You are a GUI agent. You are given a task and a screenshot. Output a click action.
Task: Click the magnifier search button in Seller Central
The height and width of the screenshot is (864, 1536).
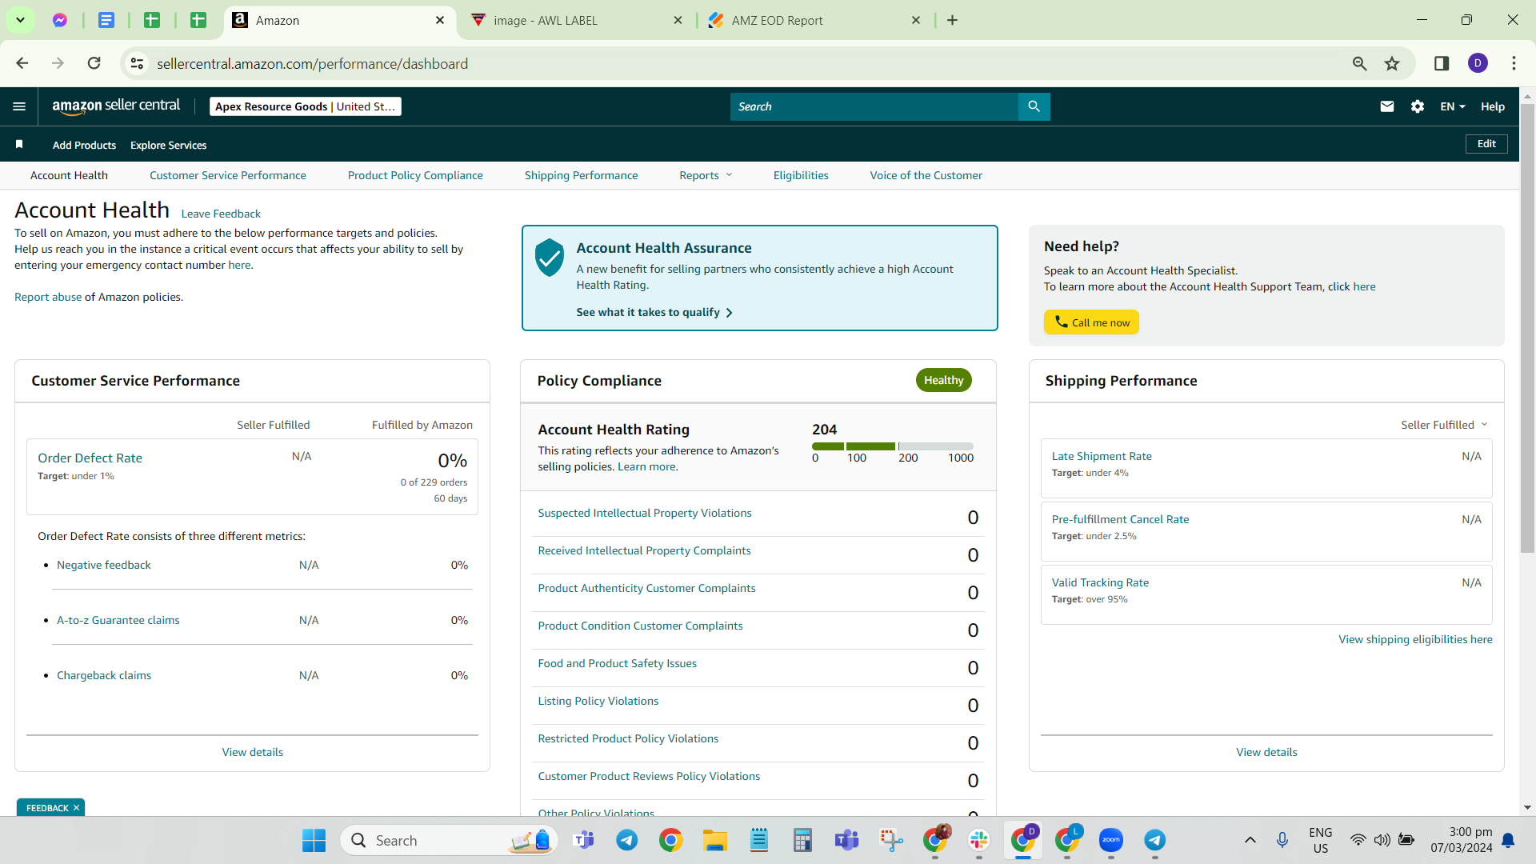(x=1034, y=106)
